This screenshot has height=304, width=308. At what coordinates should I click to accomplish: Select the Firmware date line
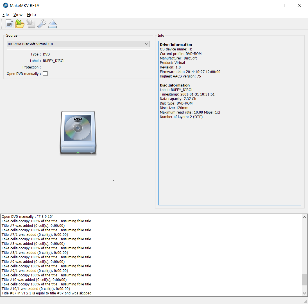(190, 72)
